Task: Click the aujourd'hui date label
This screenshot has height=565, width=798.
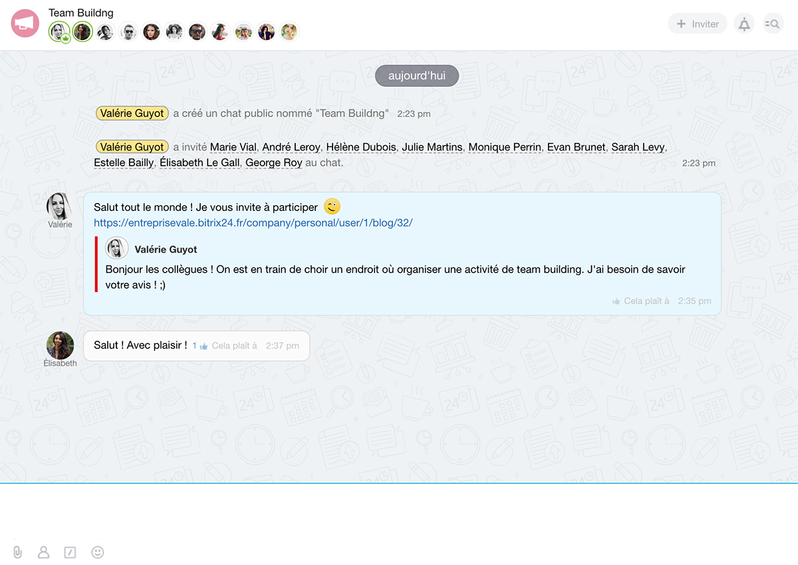Action: [x=417, y=76]
